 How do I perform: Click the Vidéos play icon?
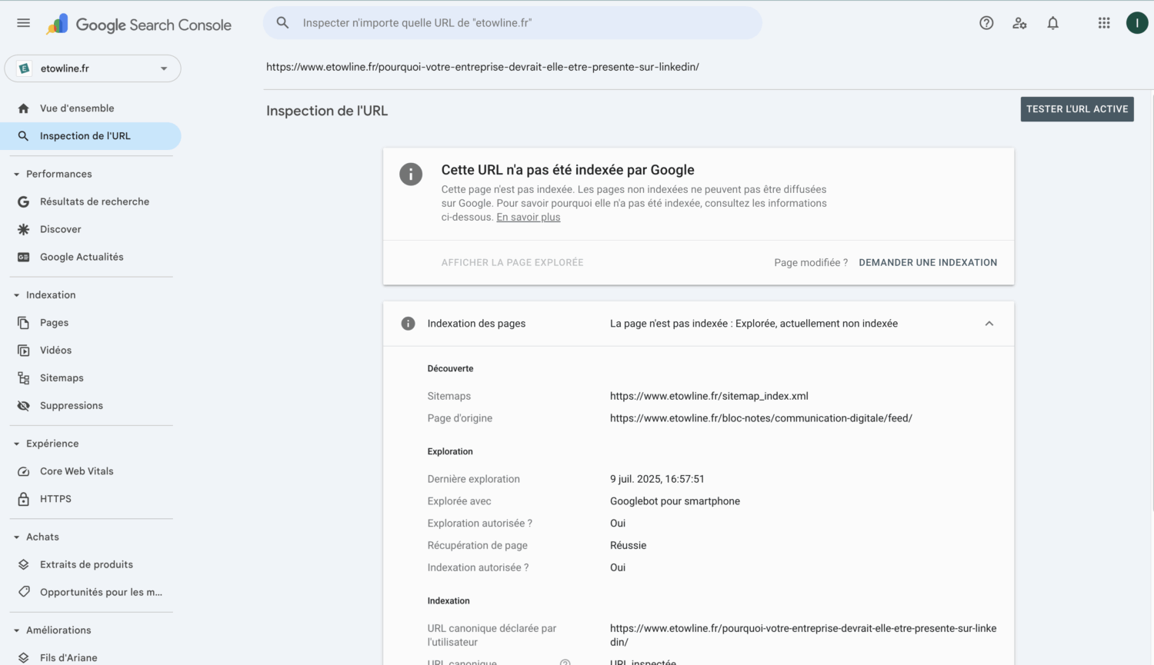[24, 351]
